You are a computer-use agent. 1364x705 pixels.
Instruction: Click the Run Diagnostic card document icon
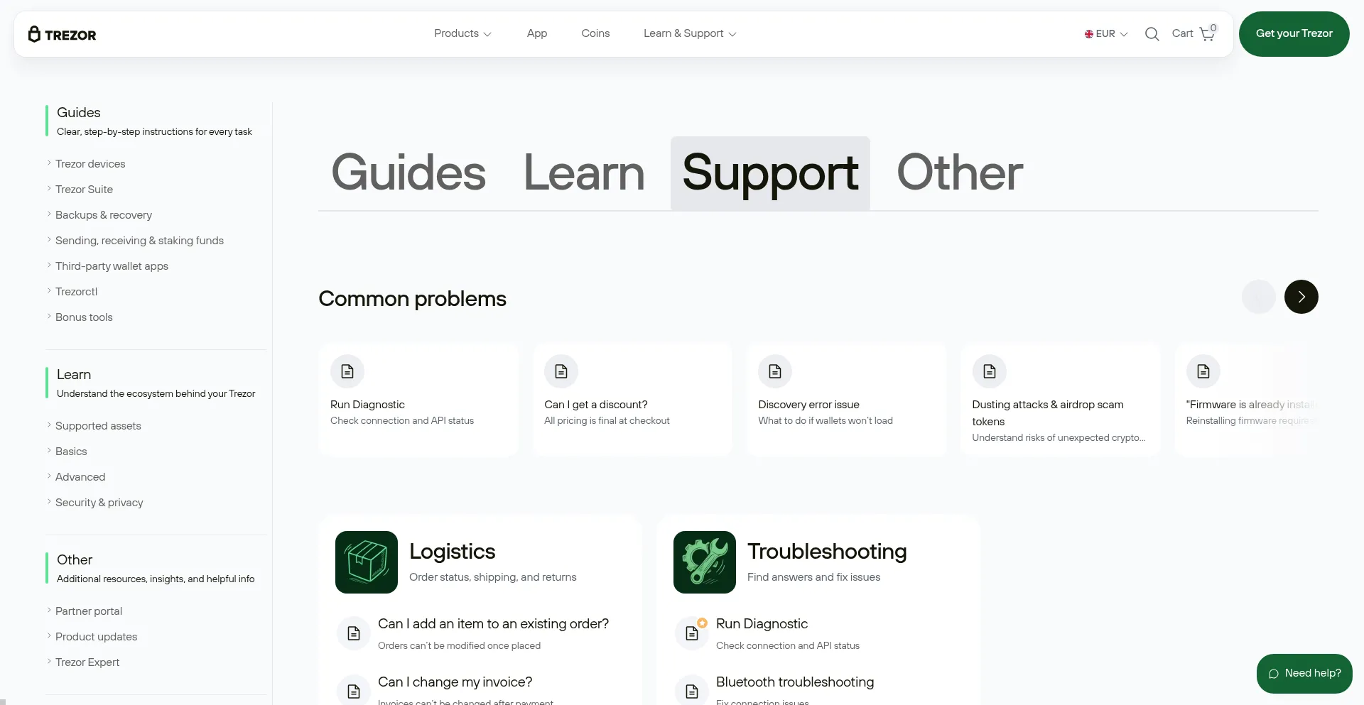coord(347,371)
